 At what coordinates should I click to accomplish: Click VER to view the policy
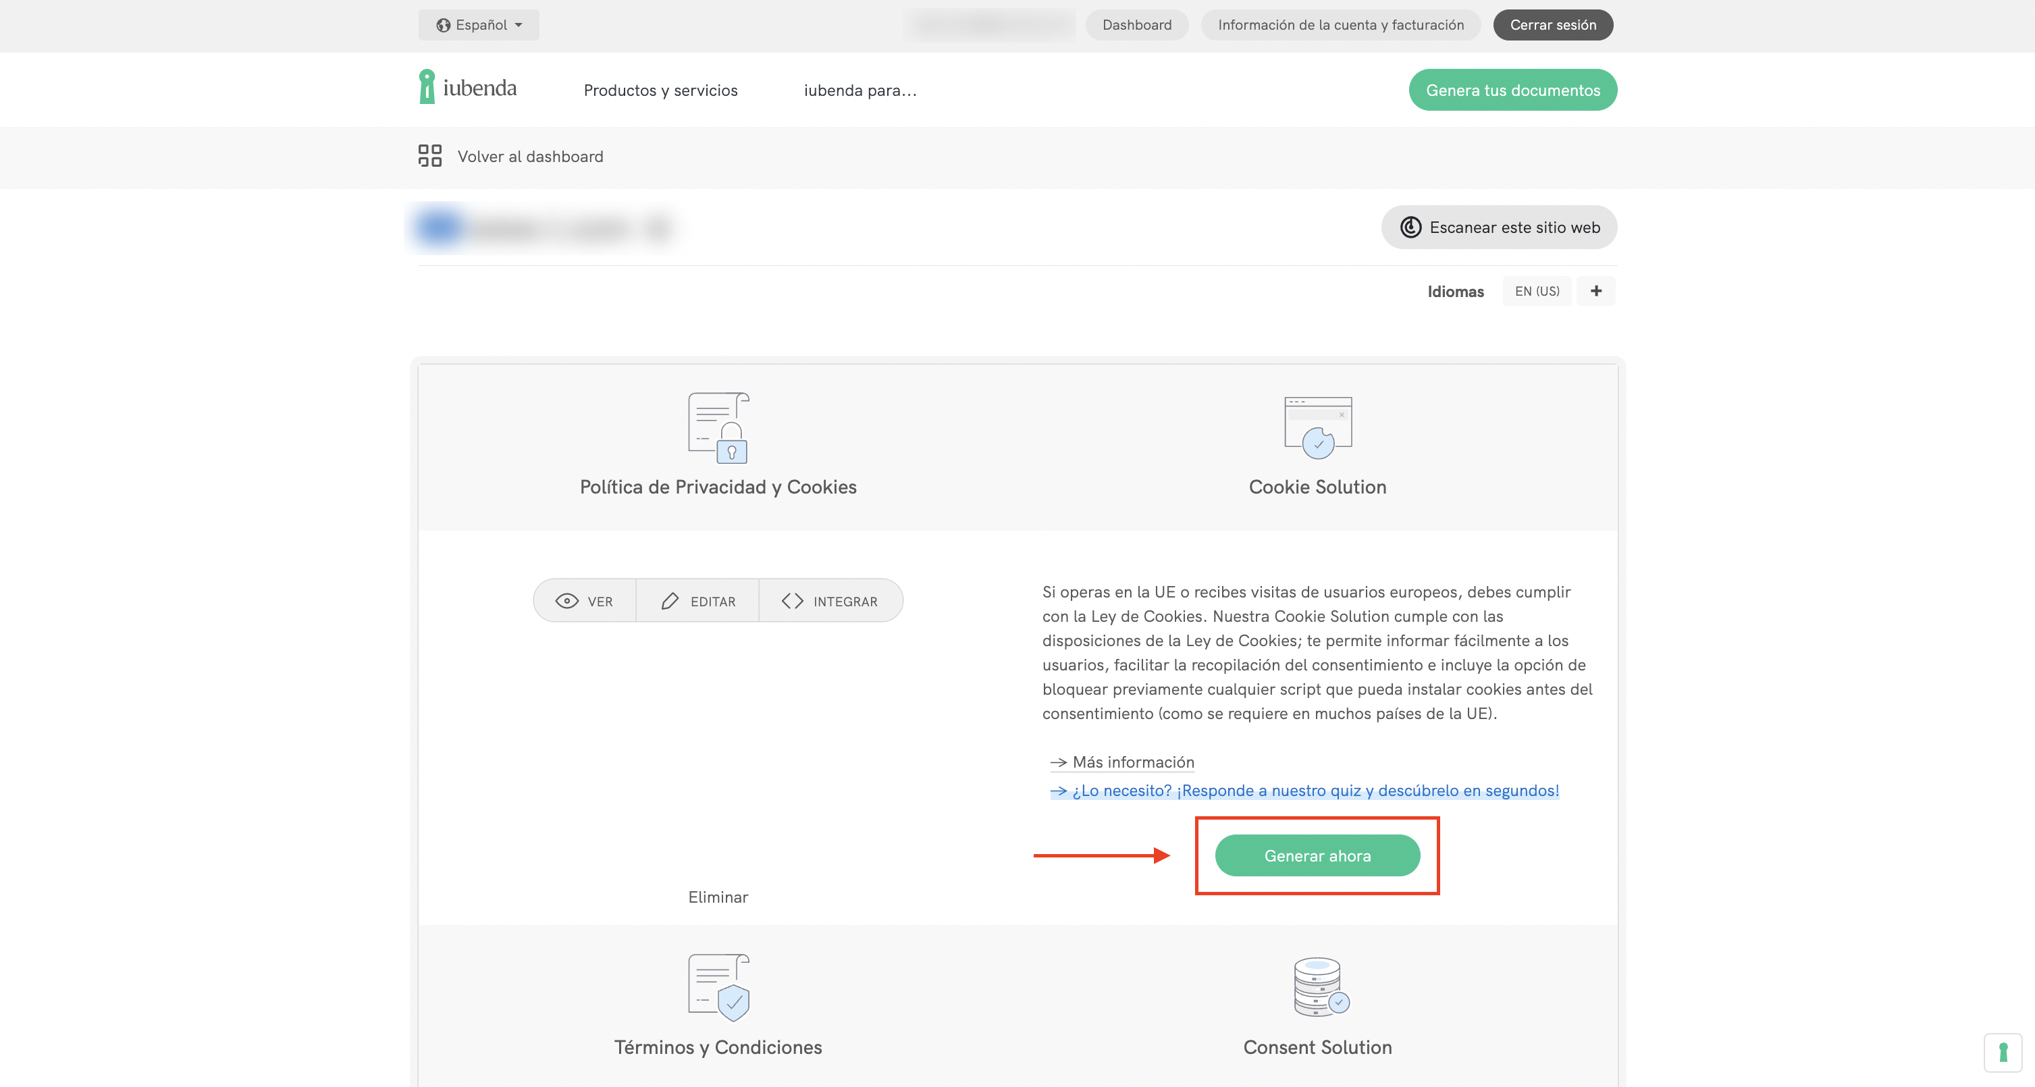coord(585,601)
